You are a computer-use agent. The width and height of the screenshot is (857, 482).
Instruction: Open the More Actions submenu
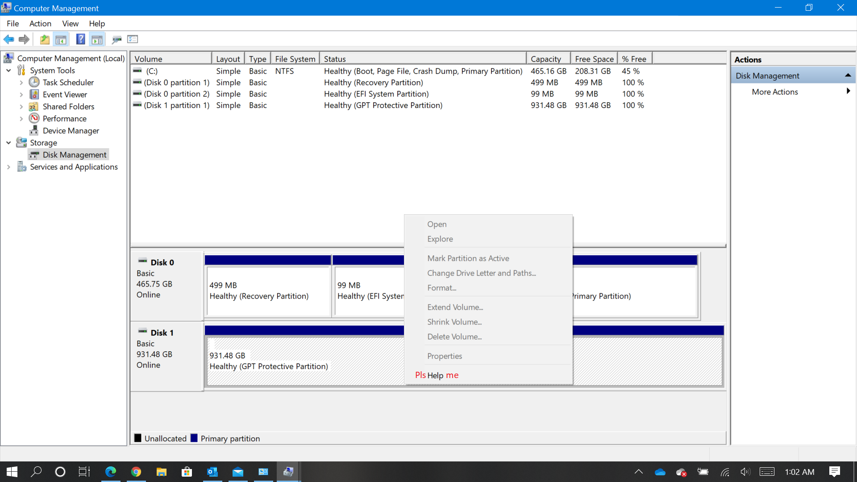(793, 91)
